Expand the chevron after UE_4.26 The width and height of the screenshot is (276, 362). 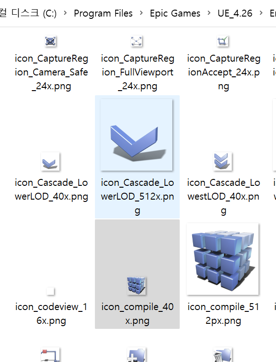coord(261,13)
